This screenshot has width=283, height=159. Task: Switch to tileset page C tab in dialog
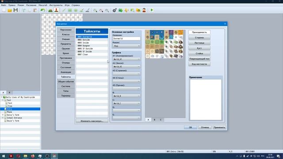pyautogui.click(x=161, y=120)
